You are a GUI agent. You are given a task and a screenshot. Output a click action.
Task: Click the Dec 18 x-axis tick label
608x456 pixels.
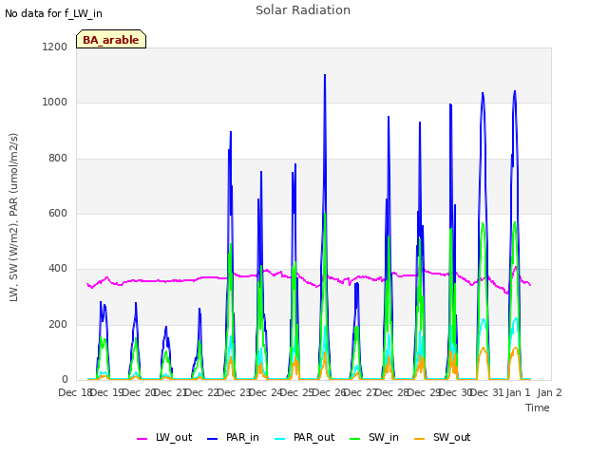pyautogui.click(x=75, y=392)
